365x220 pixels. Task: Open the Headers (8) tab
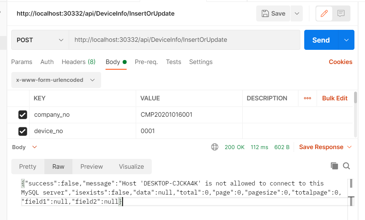tap(79, 62)
